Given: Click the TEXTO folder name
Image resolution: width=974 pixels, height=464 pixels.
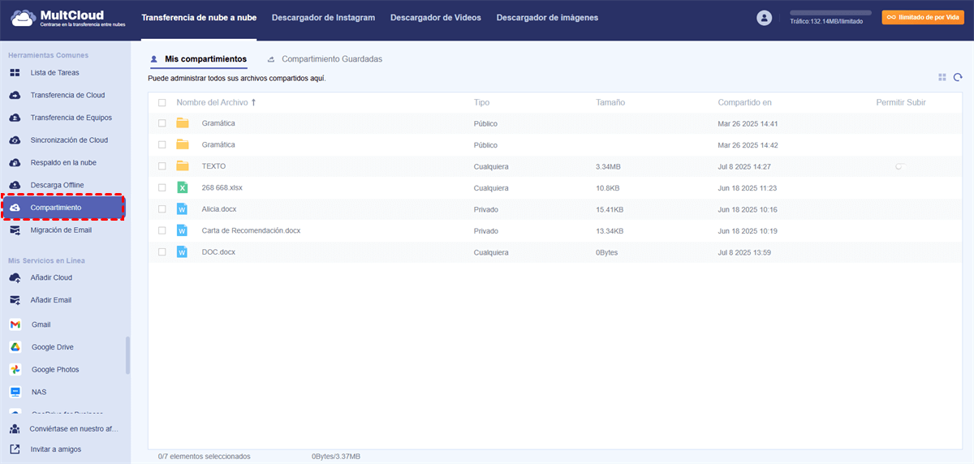Looking at the screenshot, I should click(x=213, y=166).
